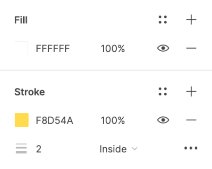212x169 pixels.
Task: Open Stroke styles four-dot icon
Action: [x=163, y=91]
